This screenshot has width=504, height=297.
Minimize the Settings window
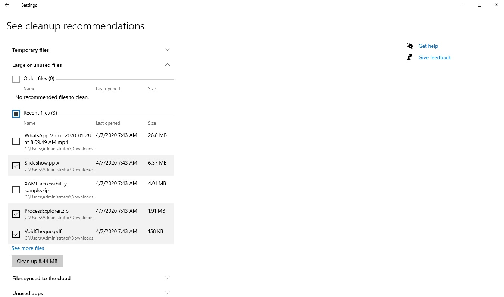coord(463,5)
